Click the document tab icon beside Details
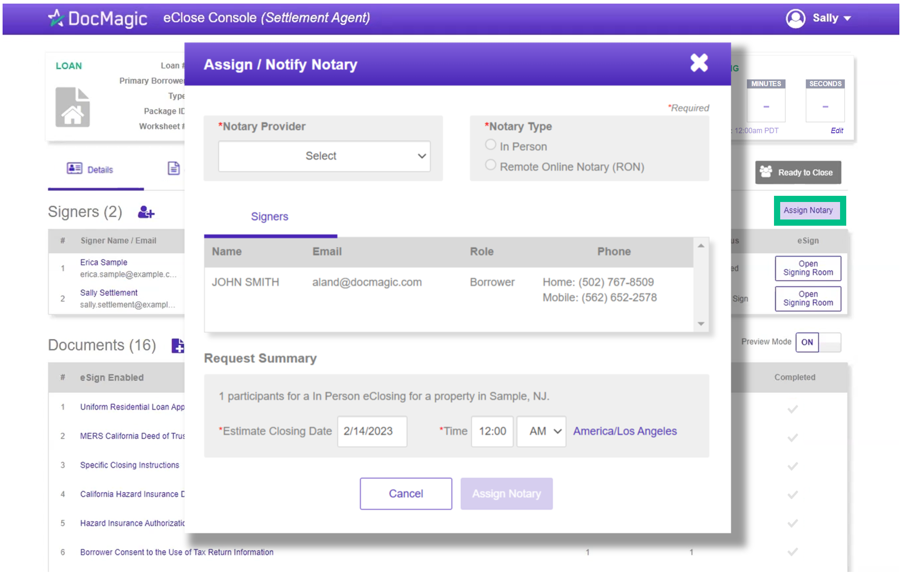 tap(174, 168)
